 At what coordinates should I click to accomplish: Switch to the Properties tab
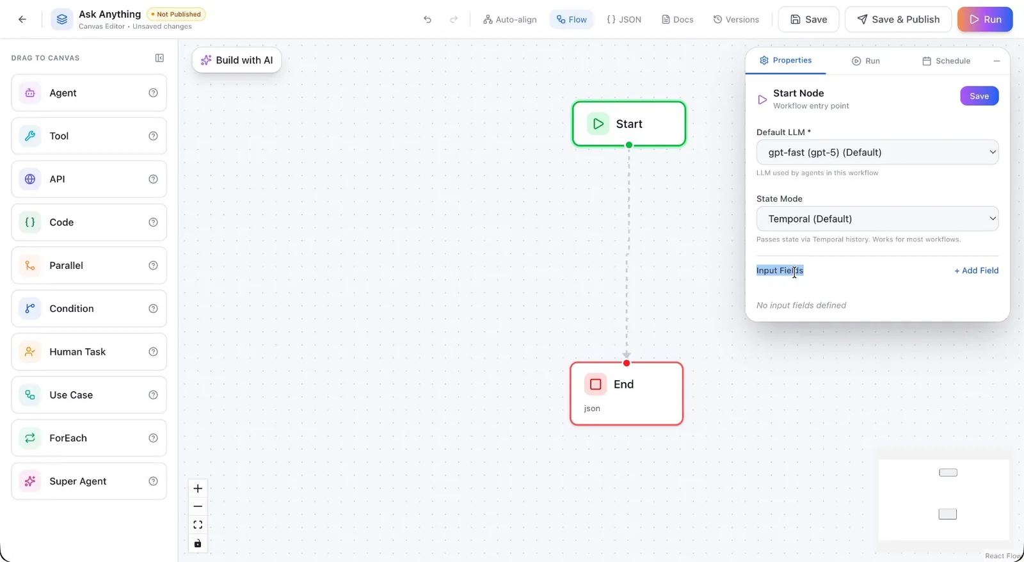point(785,60)
